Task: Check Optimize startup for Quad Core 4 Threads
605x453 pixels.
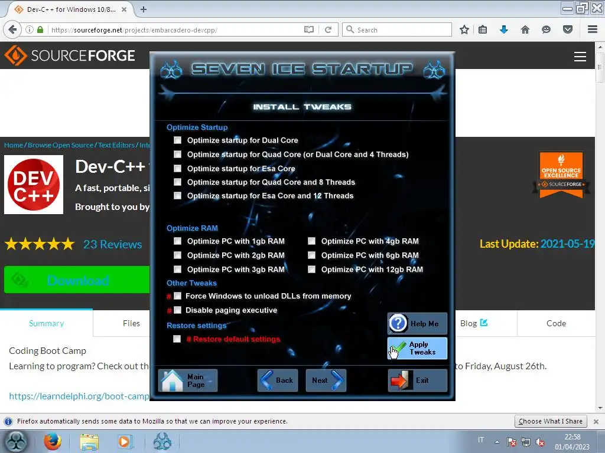Action: point(177,155)
